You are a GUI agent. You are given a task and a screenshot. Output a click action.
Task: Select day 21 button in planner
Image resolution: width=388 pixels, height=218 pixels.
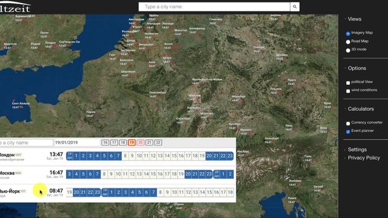point(149,143)
